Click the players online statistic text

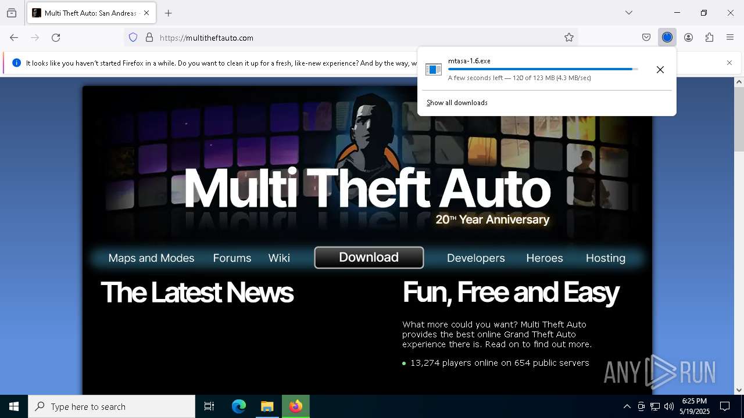coord(500,363)
